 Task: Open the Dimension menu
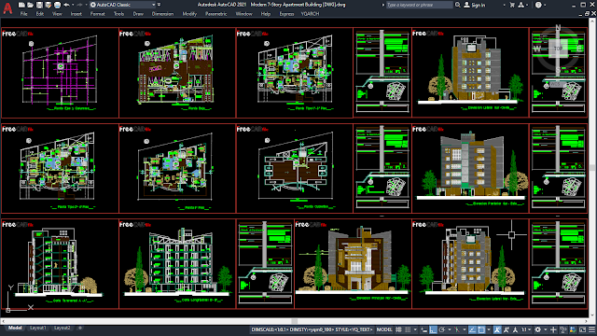coord(162,14)
